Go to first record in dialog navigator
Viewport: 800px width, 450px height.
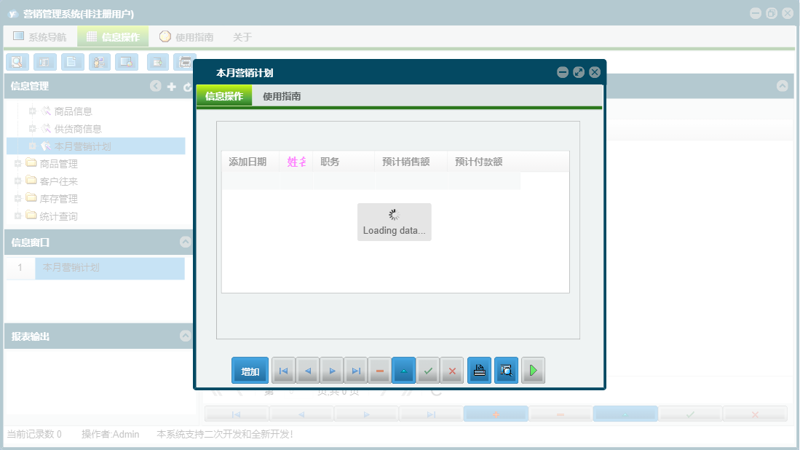283,371
